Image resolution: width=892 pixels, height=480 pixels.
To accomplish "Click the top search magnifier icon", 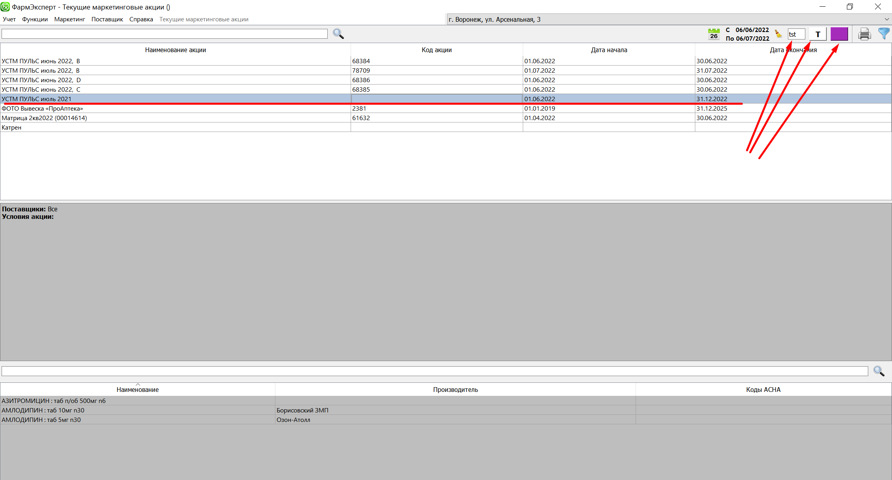I will tap(338, 34).
